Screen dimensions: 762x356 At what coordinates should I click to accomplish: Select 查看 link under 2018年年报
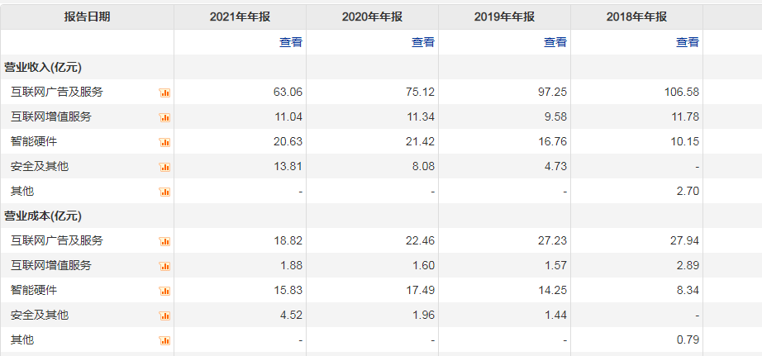(688, 42)
